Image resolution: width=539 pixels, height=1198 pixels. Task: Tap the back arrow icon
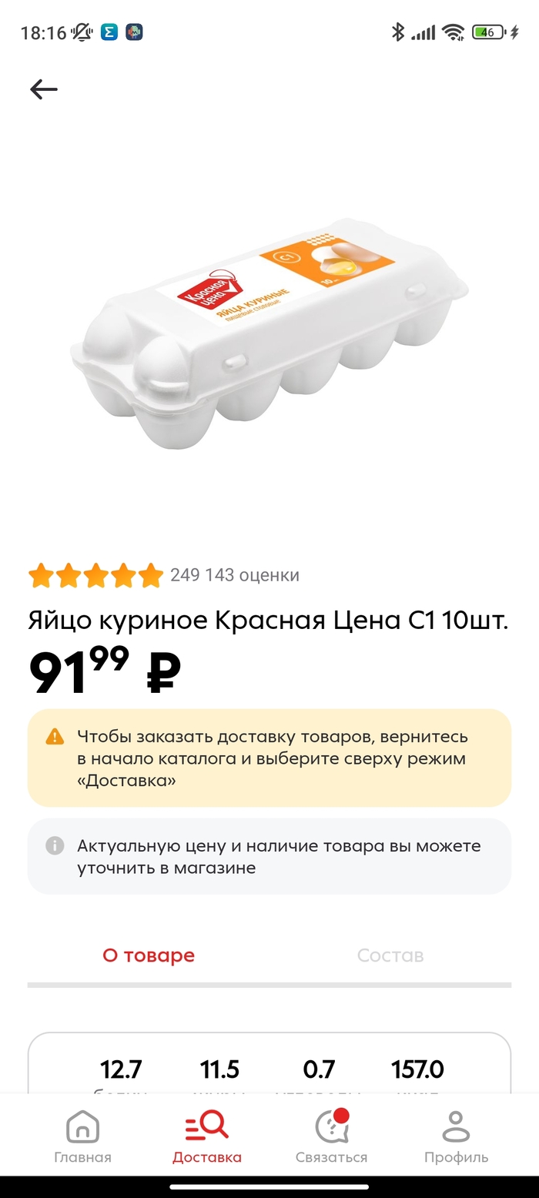click(44, 90)
